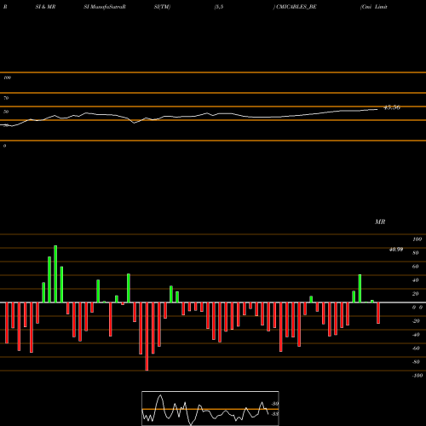This screenshot has width=426, height=426.
Task: Click the tallest green MR histogram bar
Action: pos(55,273)
